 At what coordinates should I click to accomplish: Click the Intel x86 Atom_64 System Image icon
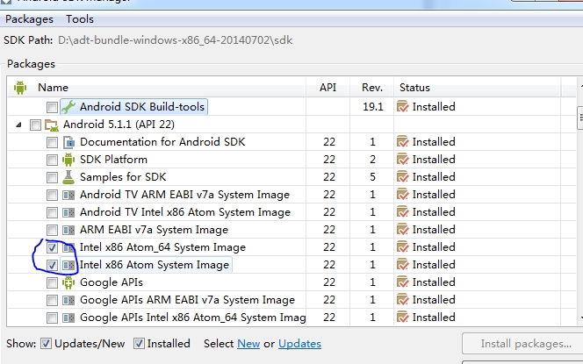click(68, 247)
